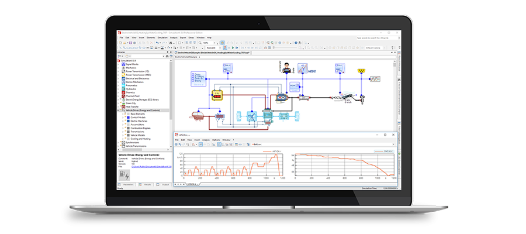Select the yellow battery block in diagram
The height and width of the screenshot is (234, 526).
(217, 95)
